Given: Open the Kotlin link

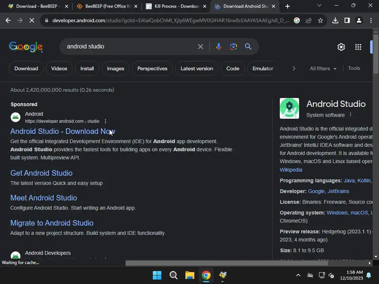Looking at the screenshot, I should tap(364, 180).
